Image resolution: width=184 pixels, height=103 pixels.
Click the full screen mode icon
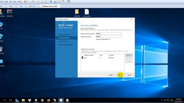[x=59, y=1]
